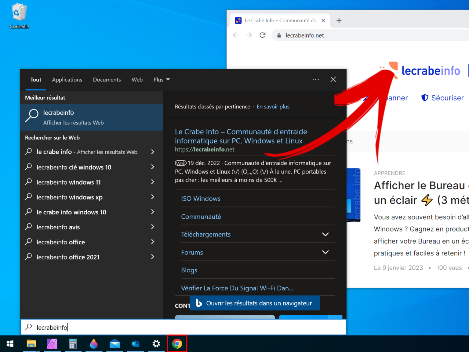Image resolution: width=469 pixels, height=352 pixels.
Task: Click the Bing icon on the results button
Action: [199, 303]
